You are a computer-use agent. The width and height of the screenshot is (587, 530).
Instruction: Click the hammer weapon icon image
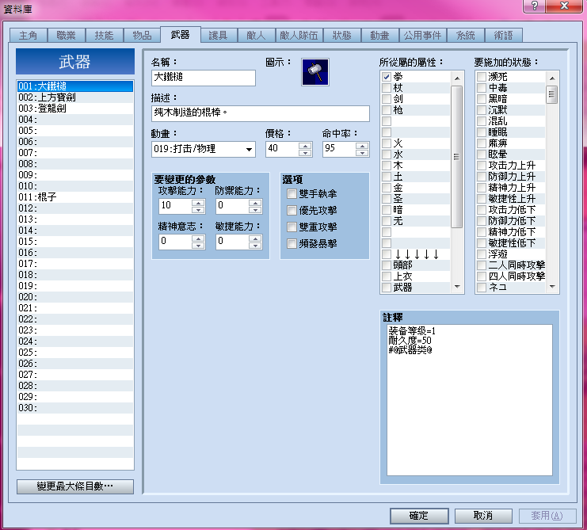(x=314, y=72)
